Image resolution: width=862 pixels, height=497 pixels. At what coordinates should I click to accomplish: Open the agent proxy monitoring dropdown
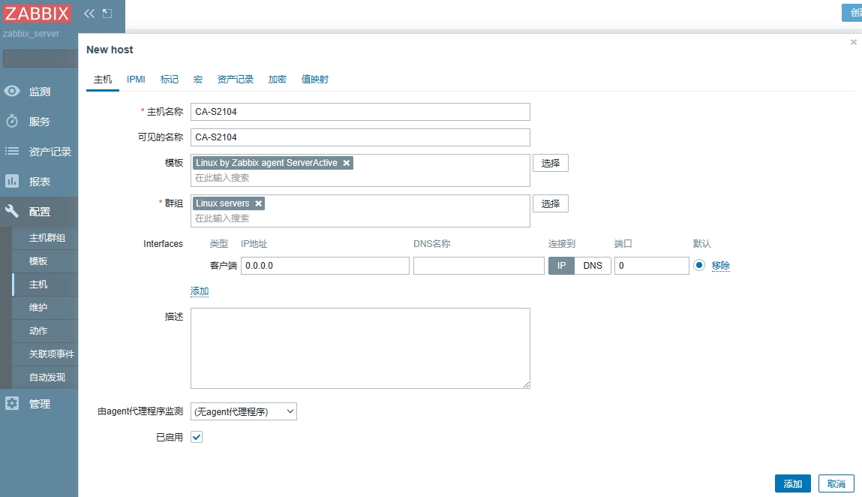(x=244, y=411)
